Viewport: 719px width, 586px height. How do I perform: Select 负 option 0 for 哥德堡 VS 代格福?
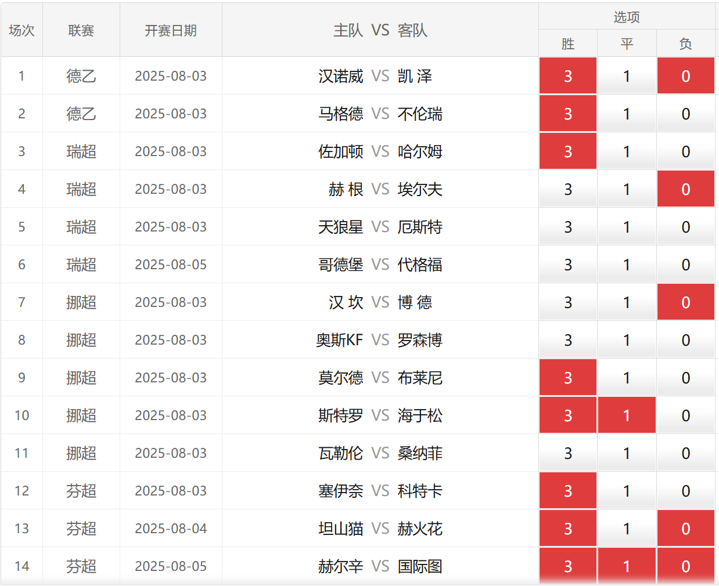686,265
